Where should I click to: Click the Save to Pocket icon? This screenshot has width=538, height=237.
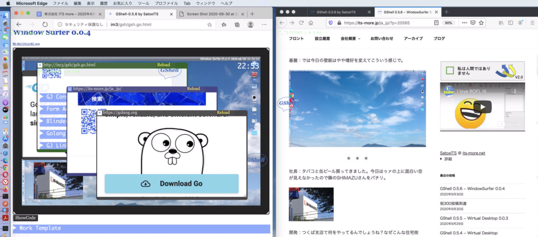(473, 23)
